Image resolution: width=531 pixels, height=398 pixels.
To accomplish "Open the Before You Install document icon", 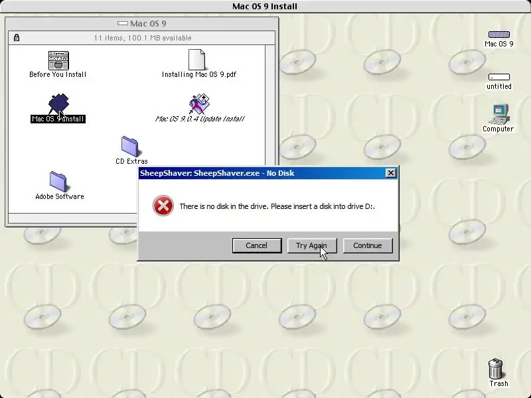I will pos(58,60).
